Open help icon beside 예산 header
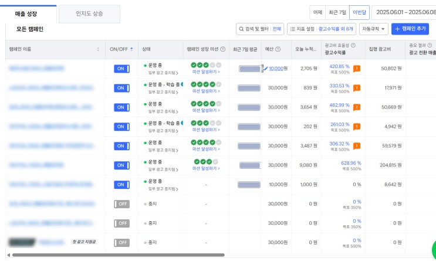The height and width of the screenshot is (261, 436). (278, 49)
